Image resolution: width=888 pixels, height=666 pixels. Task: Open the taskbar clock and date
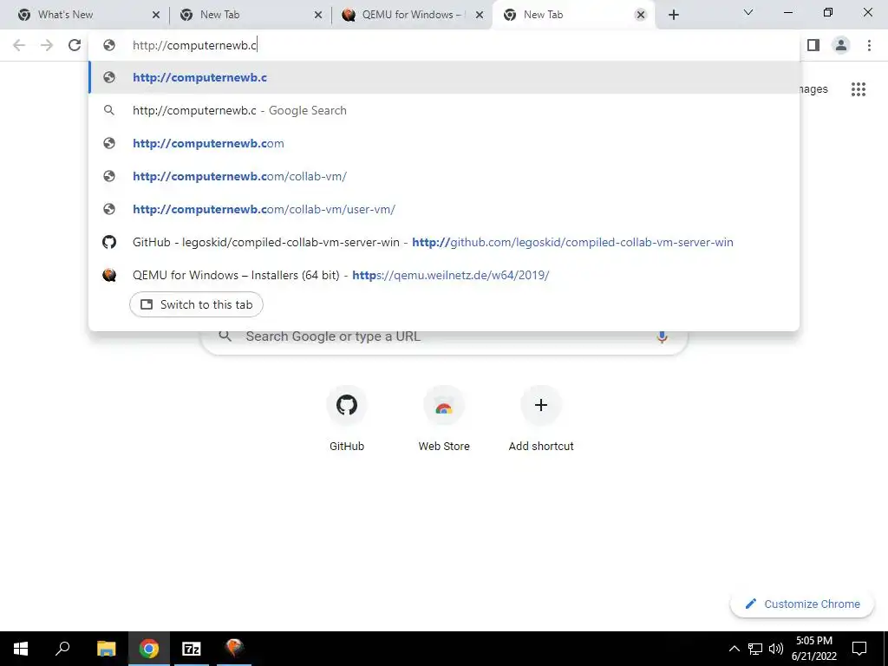813,649
